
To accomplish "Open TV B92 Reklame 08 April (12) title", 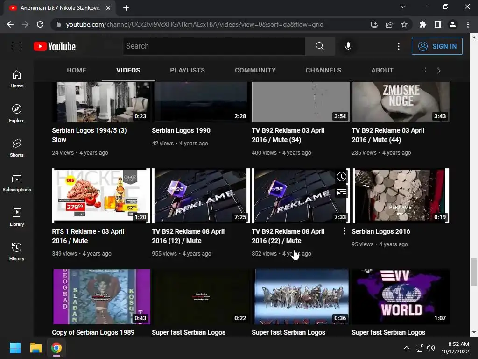I will tap(188, 236).
